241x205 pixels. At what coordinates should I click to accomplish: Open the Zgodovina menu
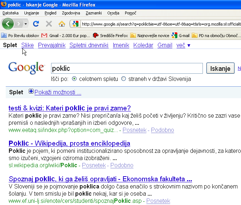[71, 13]
